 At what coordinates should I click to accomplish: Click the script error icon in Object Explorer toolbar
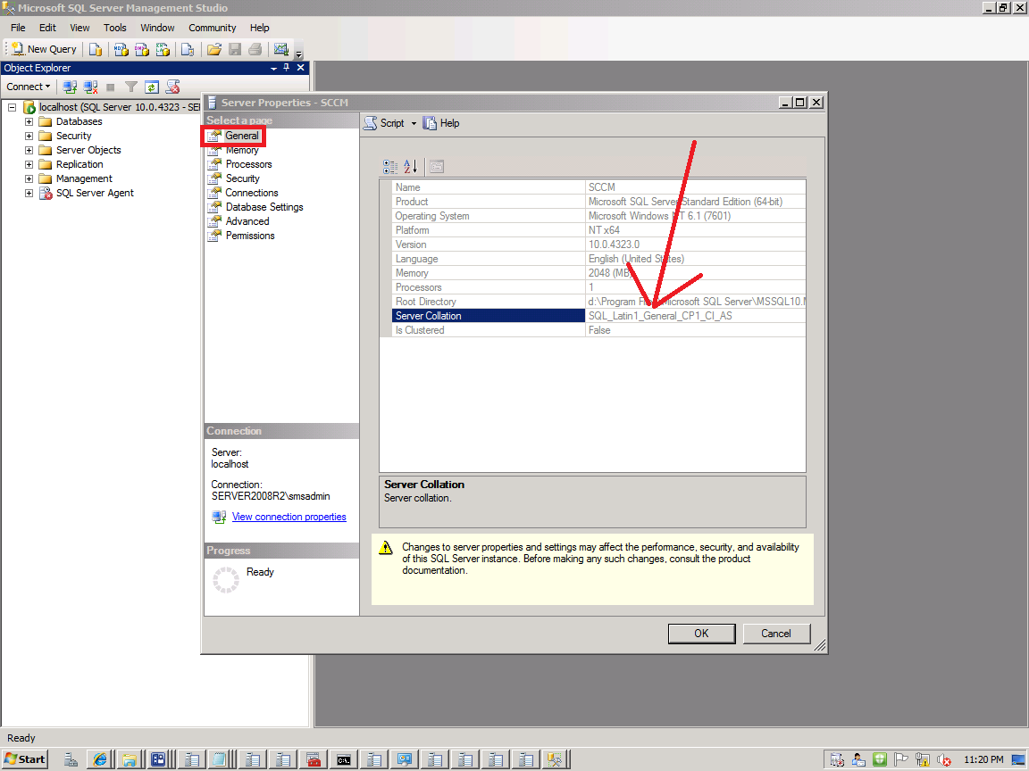point(172,87)
